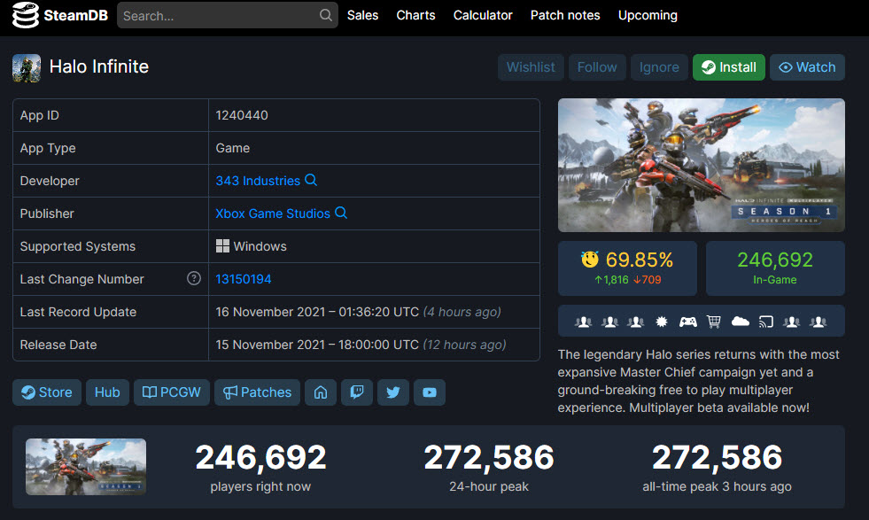Click the green Install button

coord(729,67)
